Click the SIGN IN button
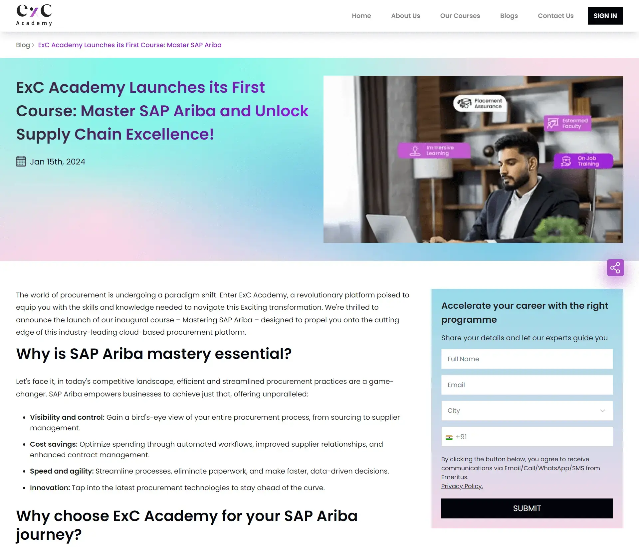The image size is (639, 547). [605, 16]
